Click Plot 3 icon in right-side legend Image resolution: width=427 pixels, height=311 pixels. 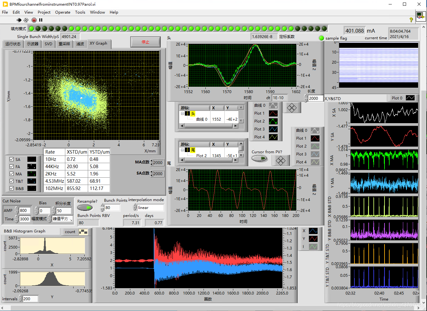coord(315,154)
